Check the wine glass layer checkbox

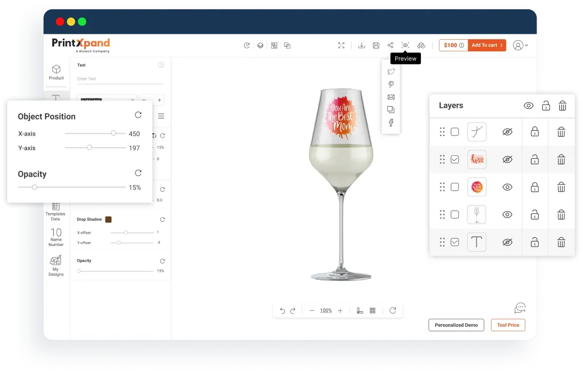455,215
